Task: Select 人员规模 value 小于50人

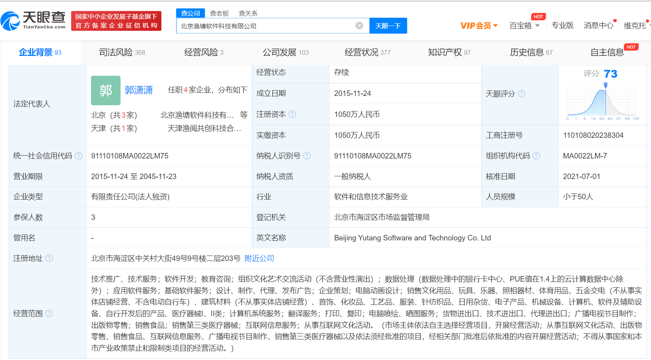Action: 578,197
